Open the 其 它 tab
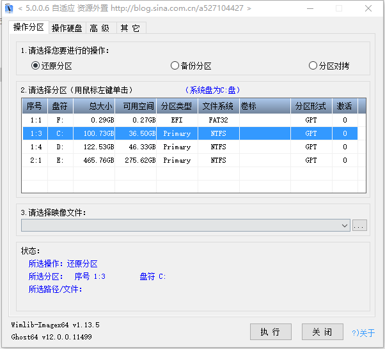Image resolution: width=385 pixels, height=349 pixels. click(x=130, y=28)
